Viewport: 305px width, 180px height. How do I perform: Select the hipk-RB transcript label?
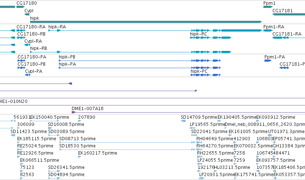click(x=38, y=48)
